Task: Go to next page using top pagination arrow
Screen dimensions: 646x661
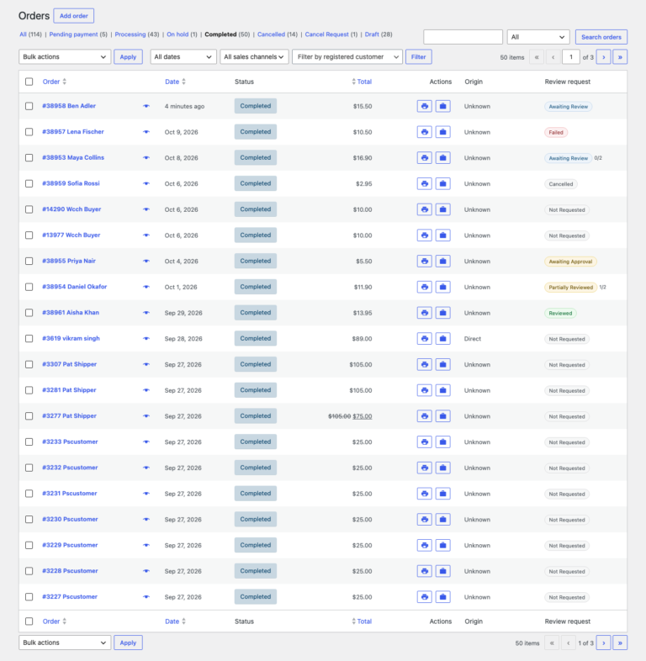Action: [x=603, y=57]
